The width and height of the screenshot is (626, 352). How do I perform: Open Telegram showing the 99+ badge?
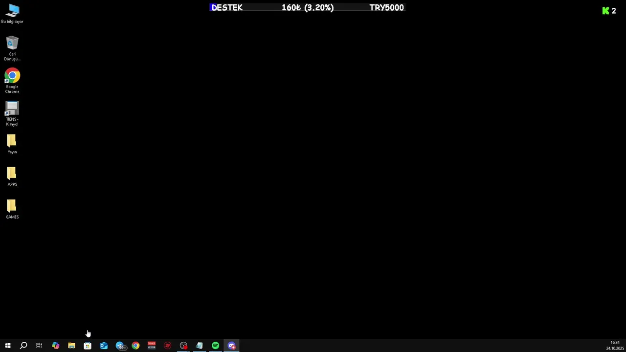click(x=120, y=346)
